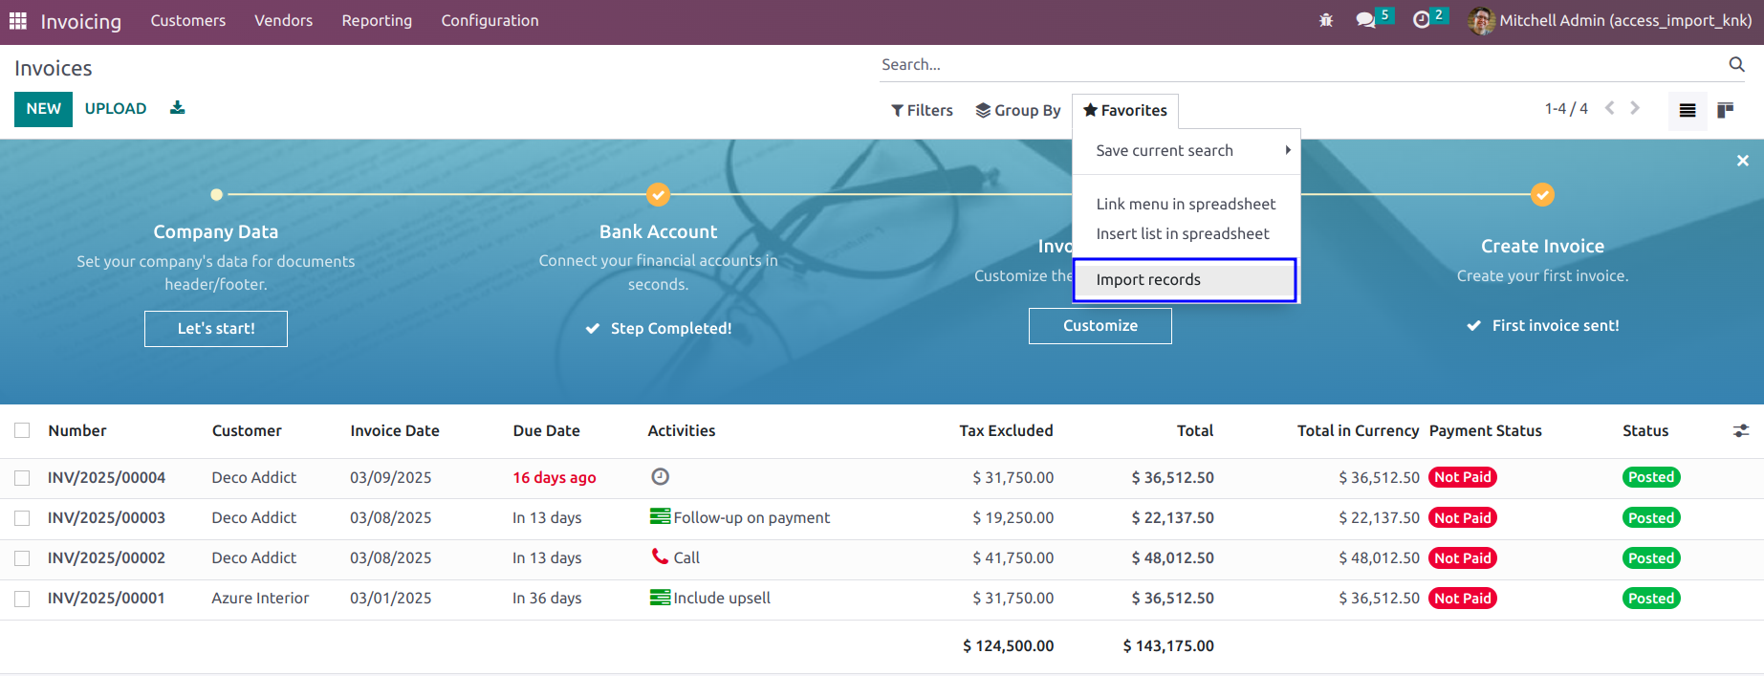Open the apps grid menu icon
The height and width of the screenshot is (676, 1764).
tap(18, 21)
